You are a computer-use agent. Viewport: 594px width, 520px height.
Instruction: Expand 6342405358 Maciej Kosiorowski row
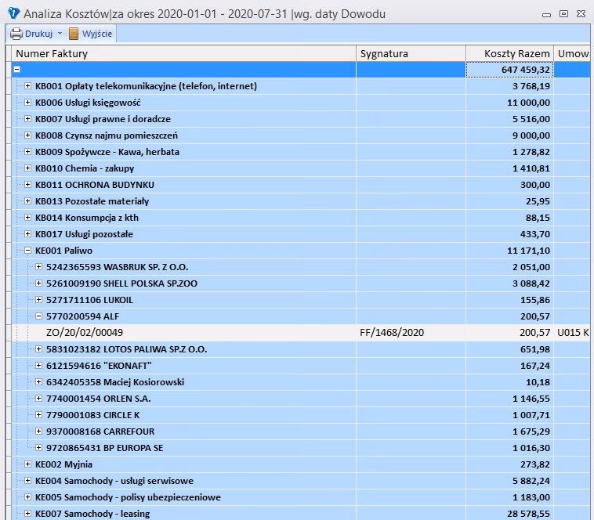[38, 382]
